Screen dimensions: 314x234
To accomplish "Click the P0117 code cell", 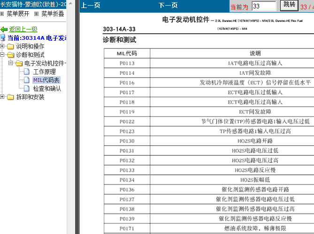I will (x=127, y=92).
